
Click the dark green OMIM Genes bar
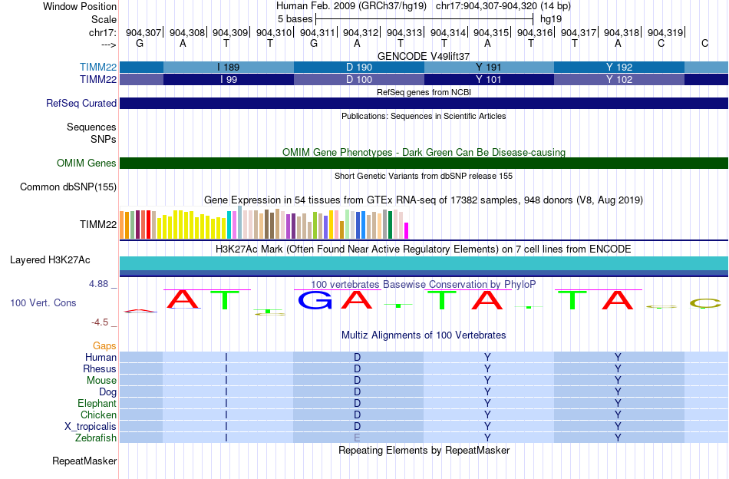[424, 163]
